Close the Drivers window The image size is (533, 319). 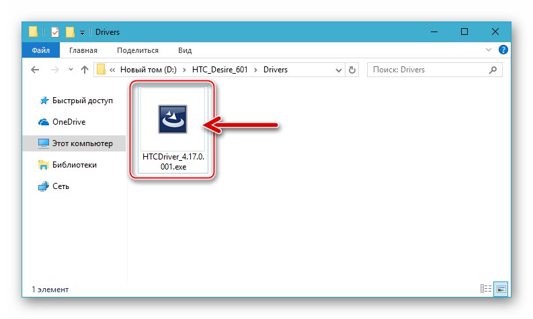point(495,32)
